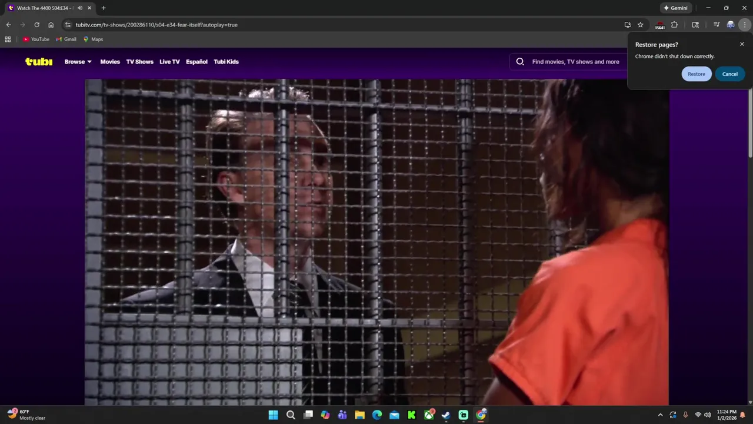Image resolution: width=753 pixels, height=424 pixels.
Task: Open the volume icon in the tray
Action: point(708,415)
